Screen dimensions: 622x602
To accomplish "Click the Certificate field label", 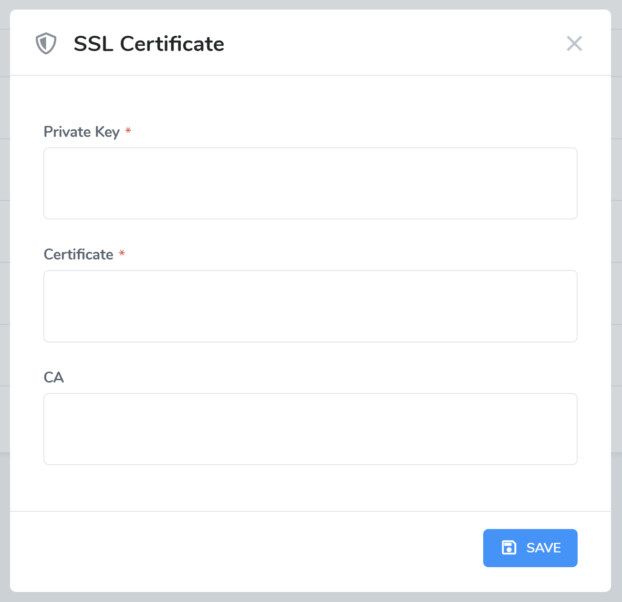I will click(79, 254).
